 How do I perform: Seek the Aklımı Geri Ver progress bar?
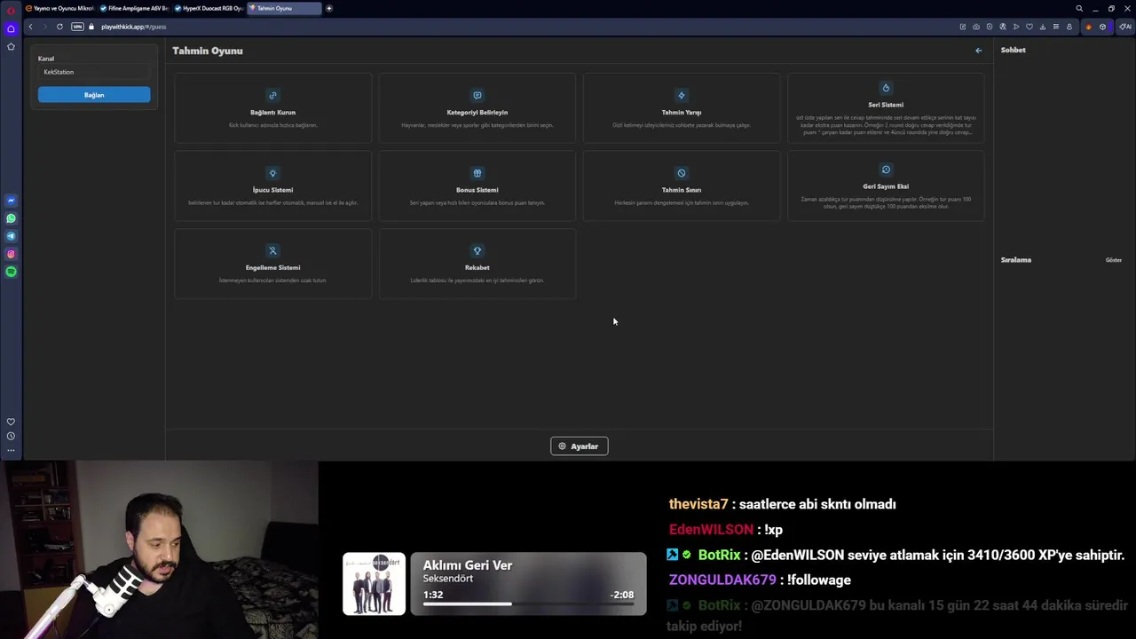[x=528, y=604]
